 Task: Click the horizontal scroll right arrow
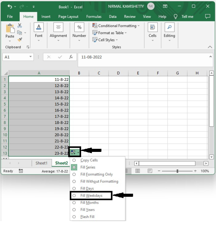click(206, 163)
